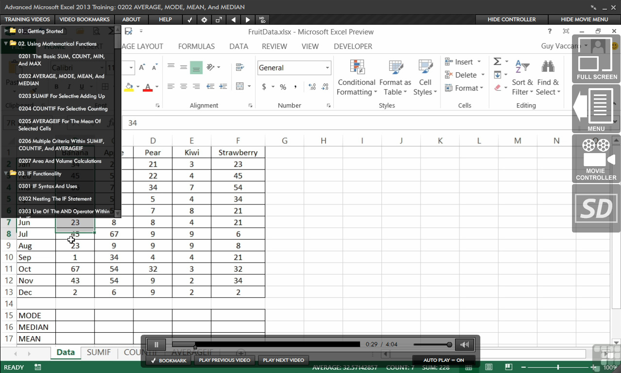Apply the Percent Style format
The height and width of the screenshot is (373, 621).
click(x=283, y=87)
